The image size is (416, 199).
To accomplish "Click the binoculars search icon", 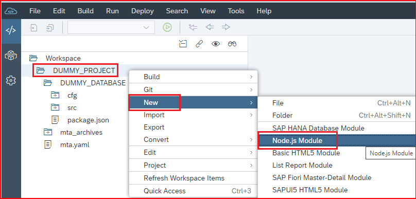I will tap(232, 44).
